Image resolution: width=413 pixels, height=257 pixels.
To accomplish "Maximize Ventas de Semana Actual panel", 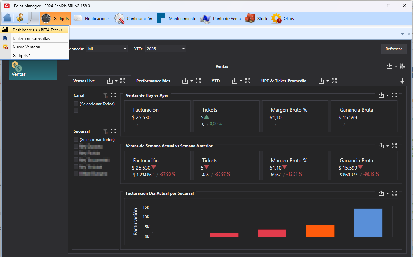I will [395, 146].
